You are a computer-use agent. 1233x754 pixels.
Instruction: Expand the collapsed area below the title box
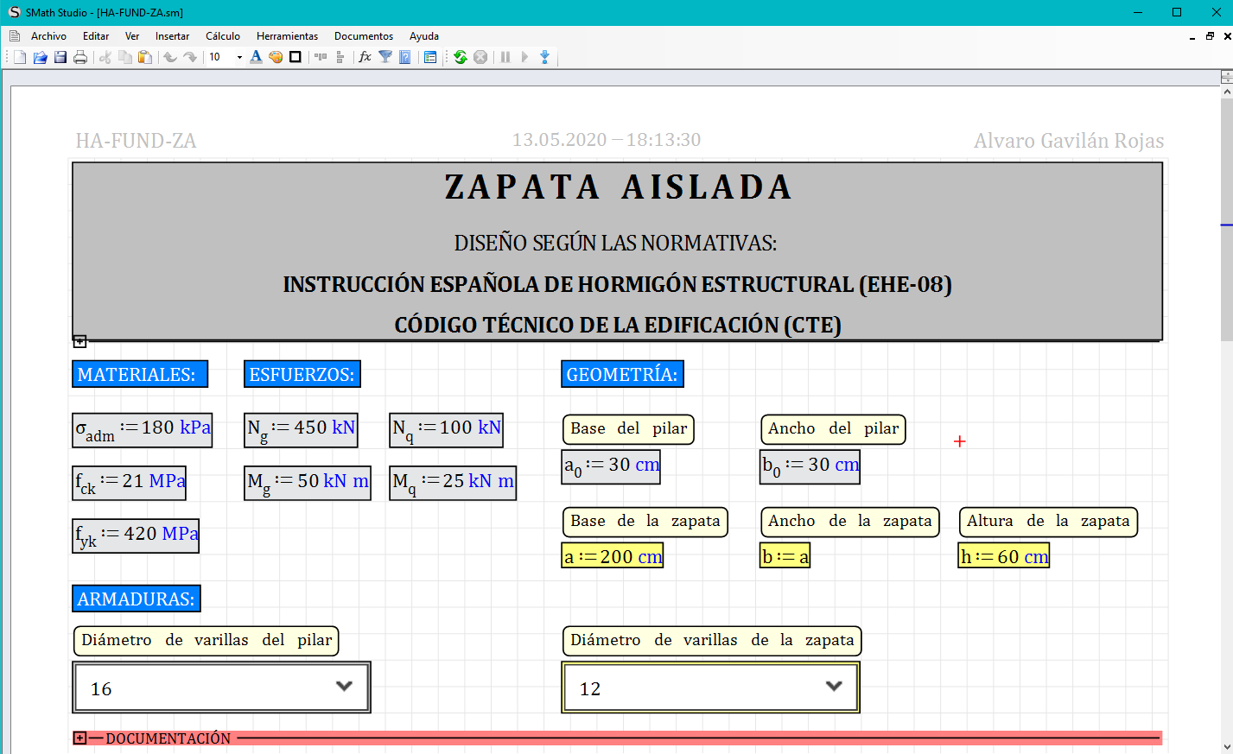79,341
